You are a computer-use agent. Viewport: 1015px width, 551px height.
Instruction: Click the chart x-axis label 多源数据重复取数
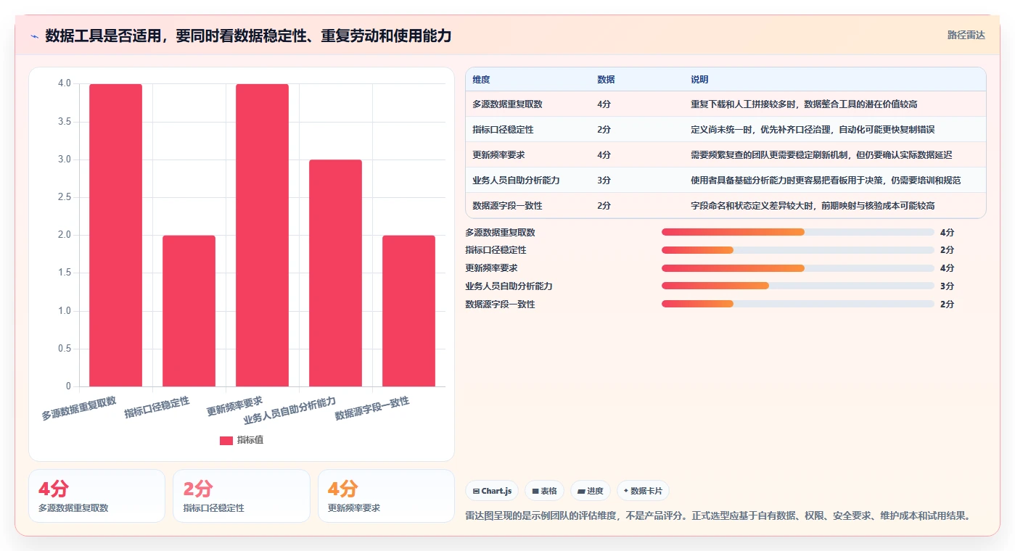point(79,409)
